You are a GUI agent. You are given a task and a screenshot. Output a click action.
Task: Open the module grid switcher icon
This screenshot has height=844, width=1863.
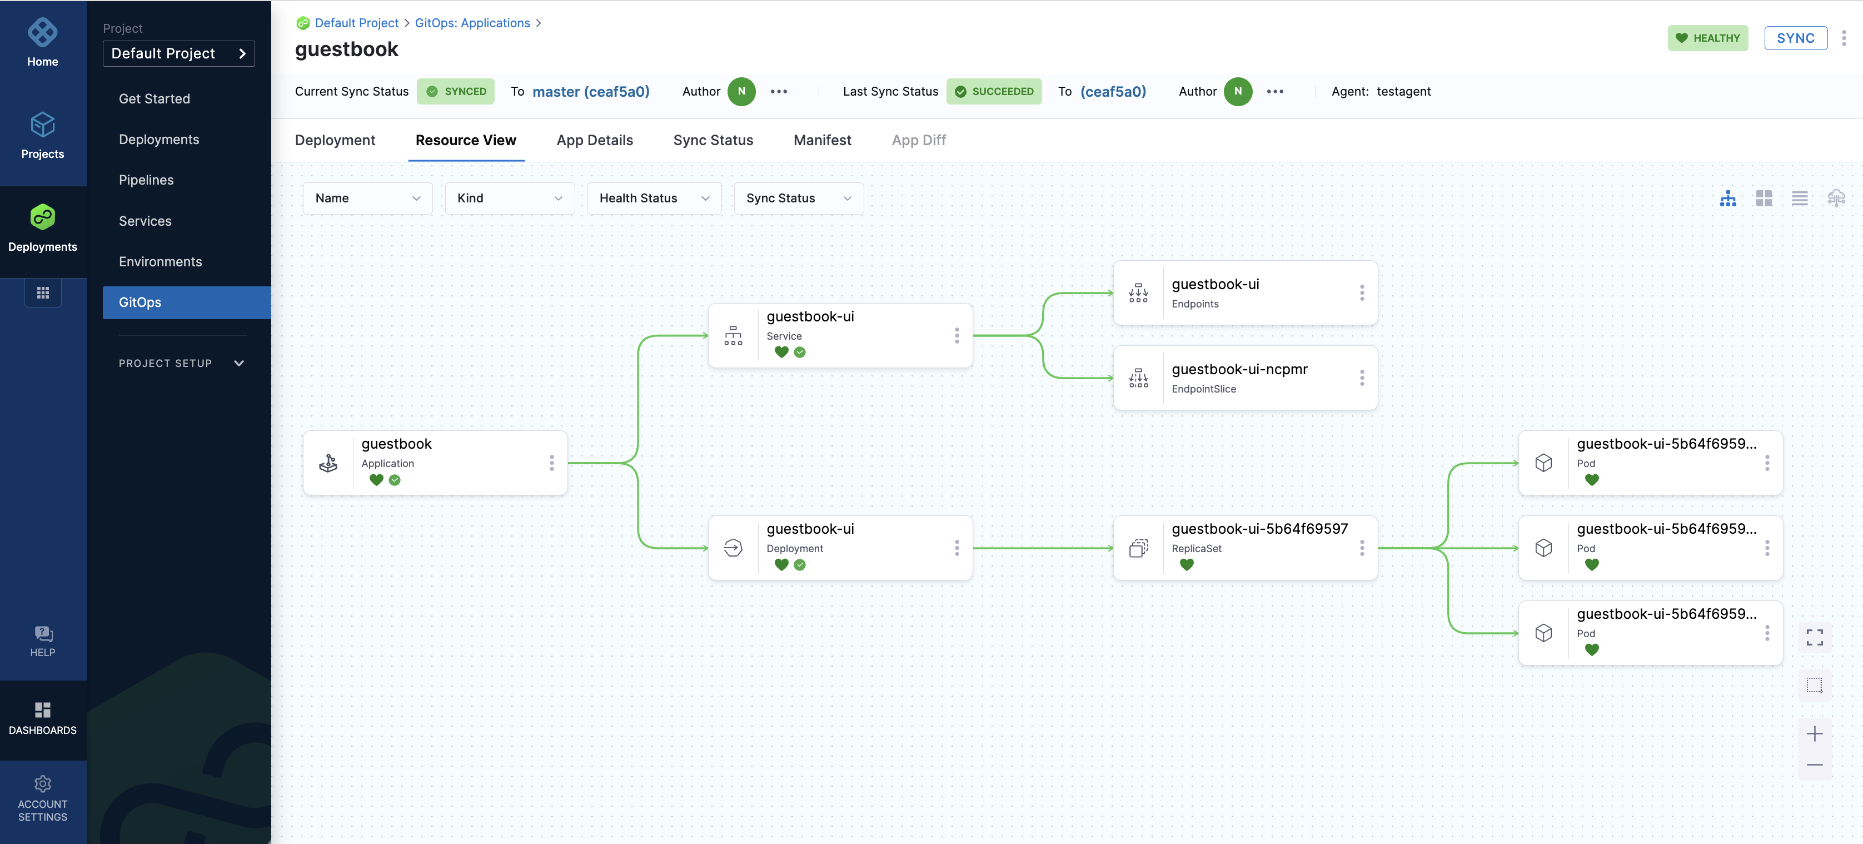[x=43, y=293]
